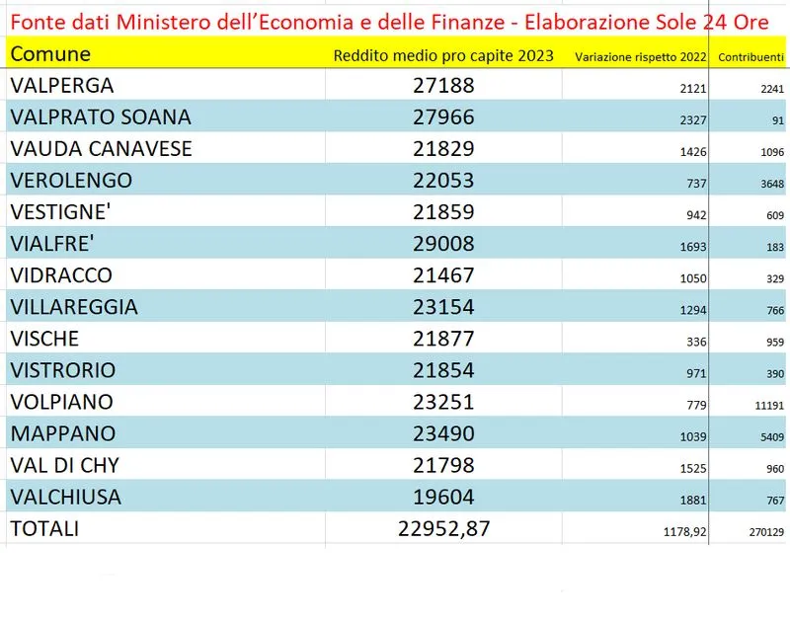Select VAUDA CANAVESE income value 21829
The width and height of the screenshot is (790, 621).
pos(443,149)
